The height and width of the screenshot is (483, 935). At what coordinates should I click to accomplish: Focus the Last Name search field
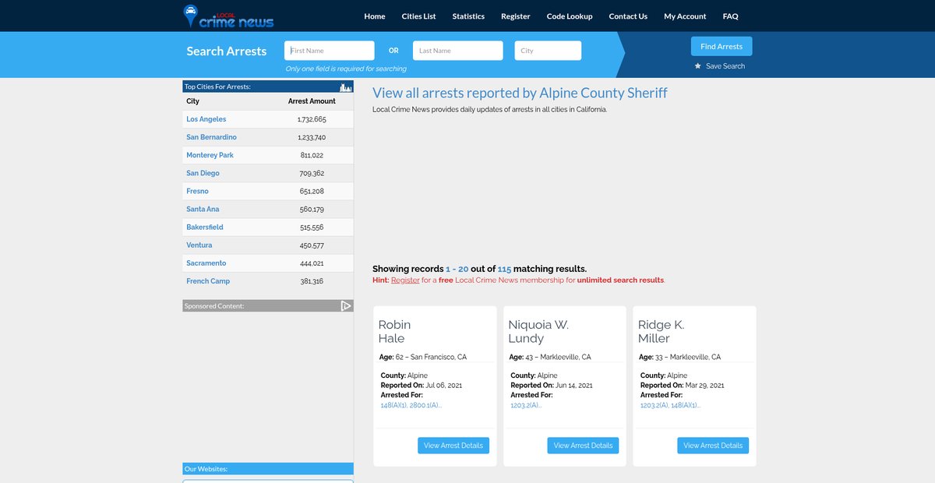[458, 51]
